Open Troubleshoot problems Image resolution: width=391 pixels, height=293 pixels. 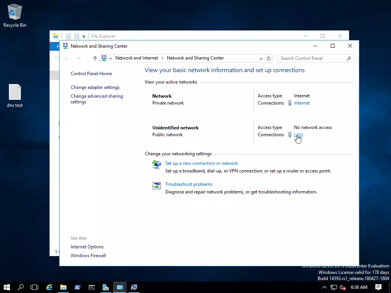click(189, 184)
